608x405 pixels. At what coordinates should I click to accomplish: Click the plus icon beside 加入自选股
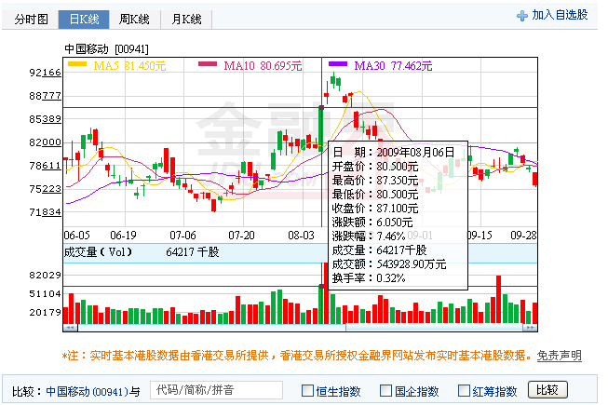click(522, 16)
